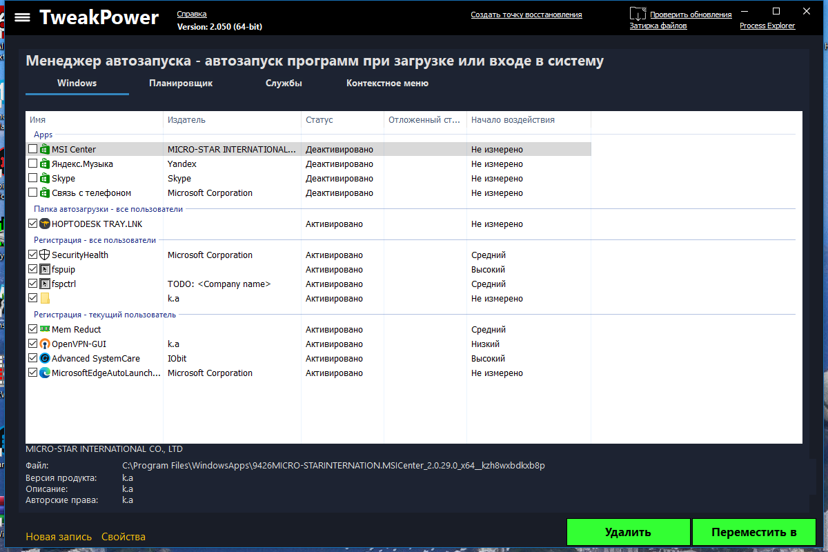
Task: Collapse Регистрация - текущий пользователь group
Action: pyautogui.click(x=105, y=315)
